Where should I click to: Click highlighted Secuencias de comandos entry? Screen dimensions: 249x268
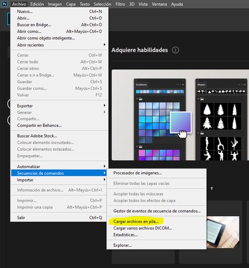(x=59, y=173)
